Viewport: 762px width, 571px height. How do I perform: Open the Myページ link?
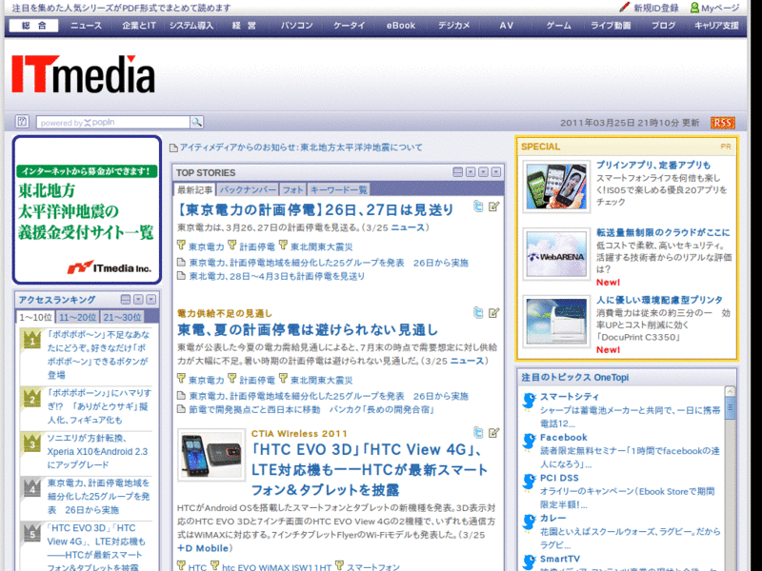[720, 8]
